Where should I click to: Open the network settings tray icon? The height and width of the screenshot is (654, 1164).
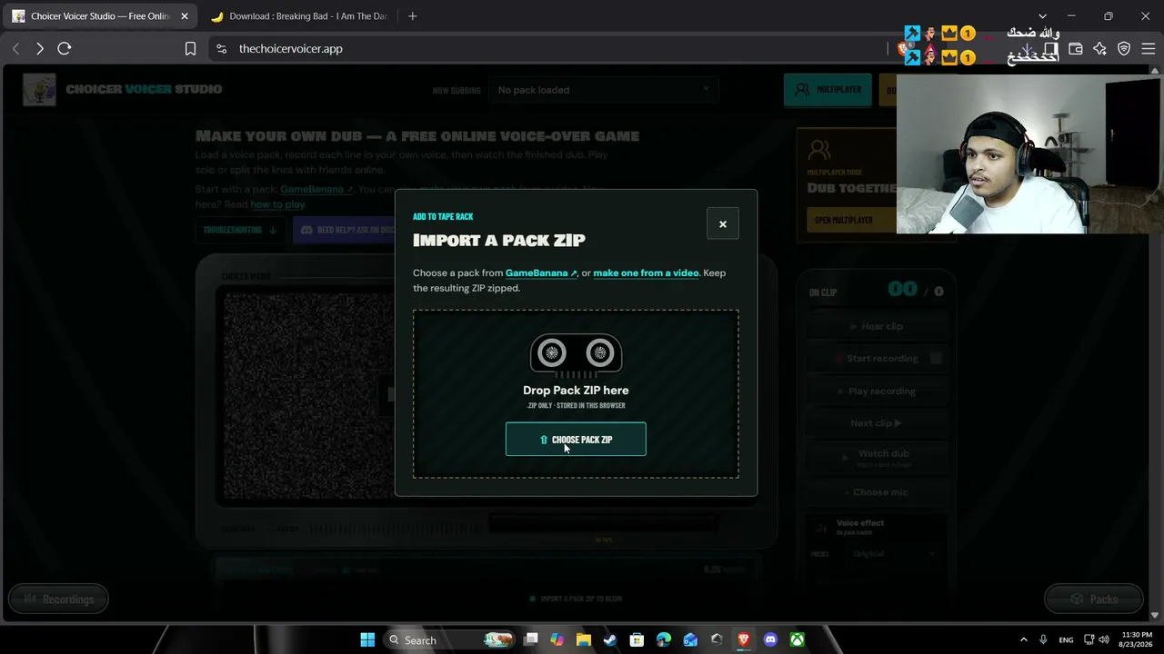coord(1089,640)
